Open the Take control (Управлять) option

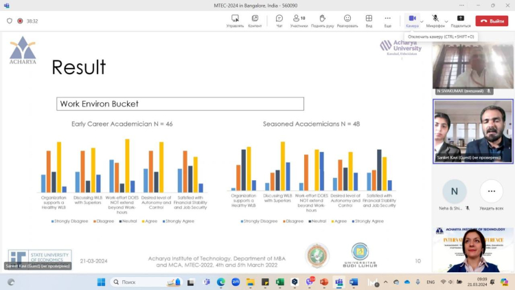pyautogui.click(x=235, y=20)
